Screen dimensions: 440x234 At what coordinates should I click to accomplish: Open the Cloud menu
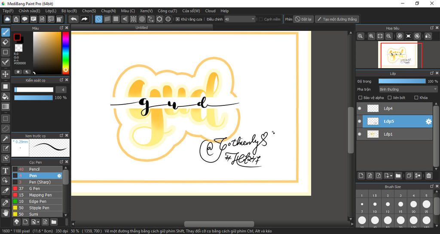[210, 11]
